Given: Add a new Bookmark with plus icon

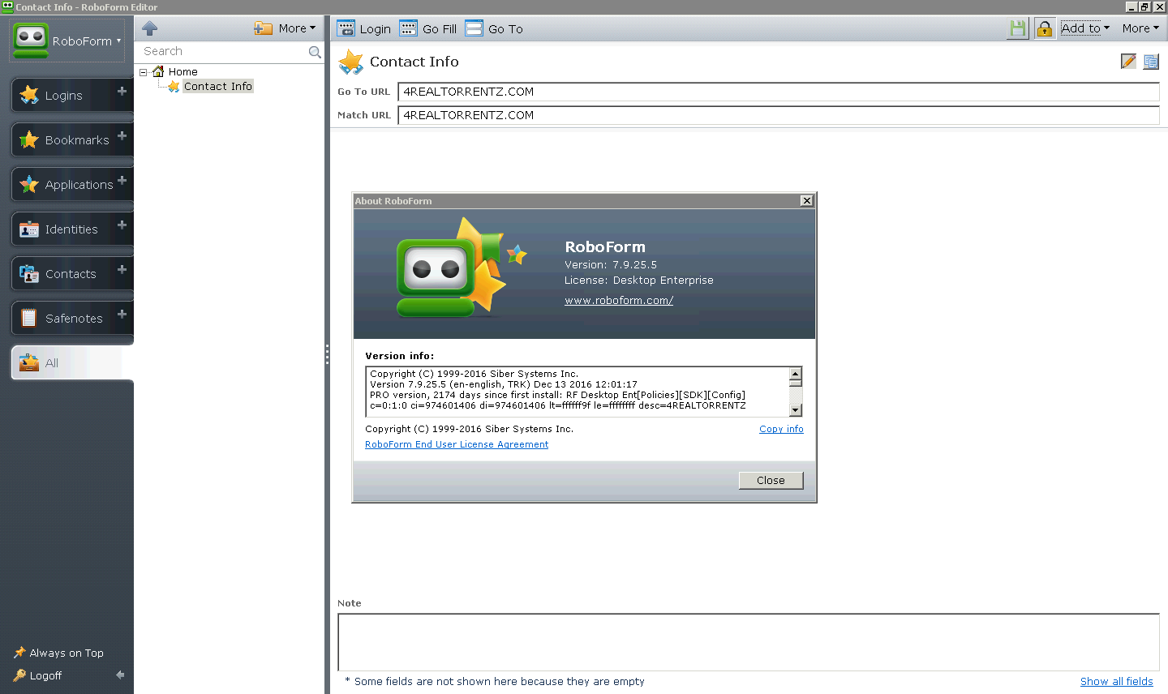Looking at the screenshot, I should tap(122, 136).
